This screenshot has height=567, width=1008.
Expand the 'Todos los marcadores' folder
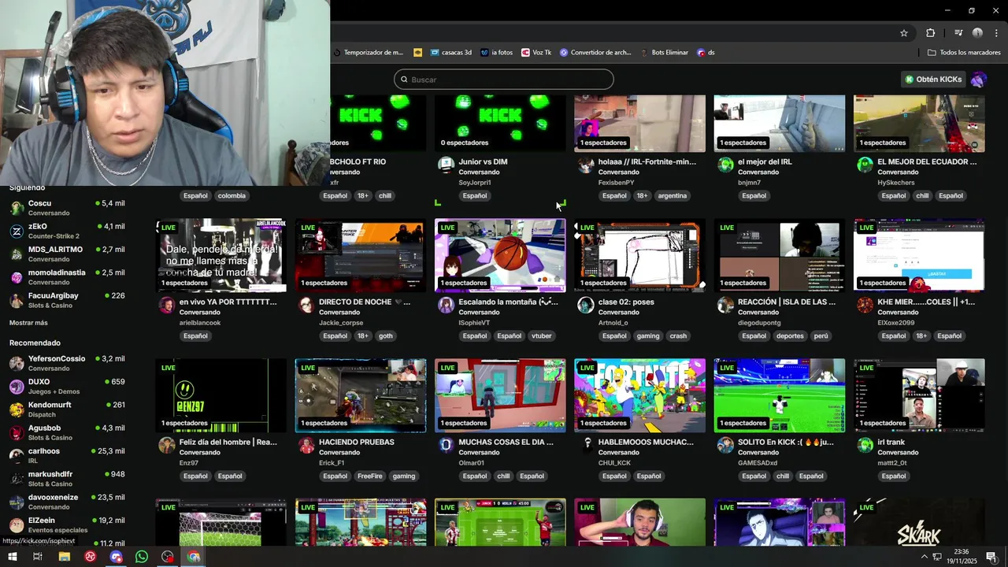964,53
